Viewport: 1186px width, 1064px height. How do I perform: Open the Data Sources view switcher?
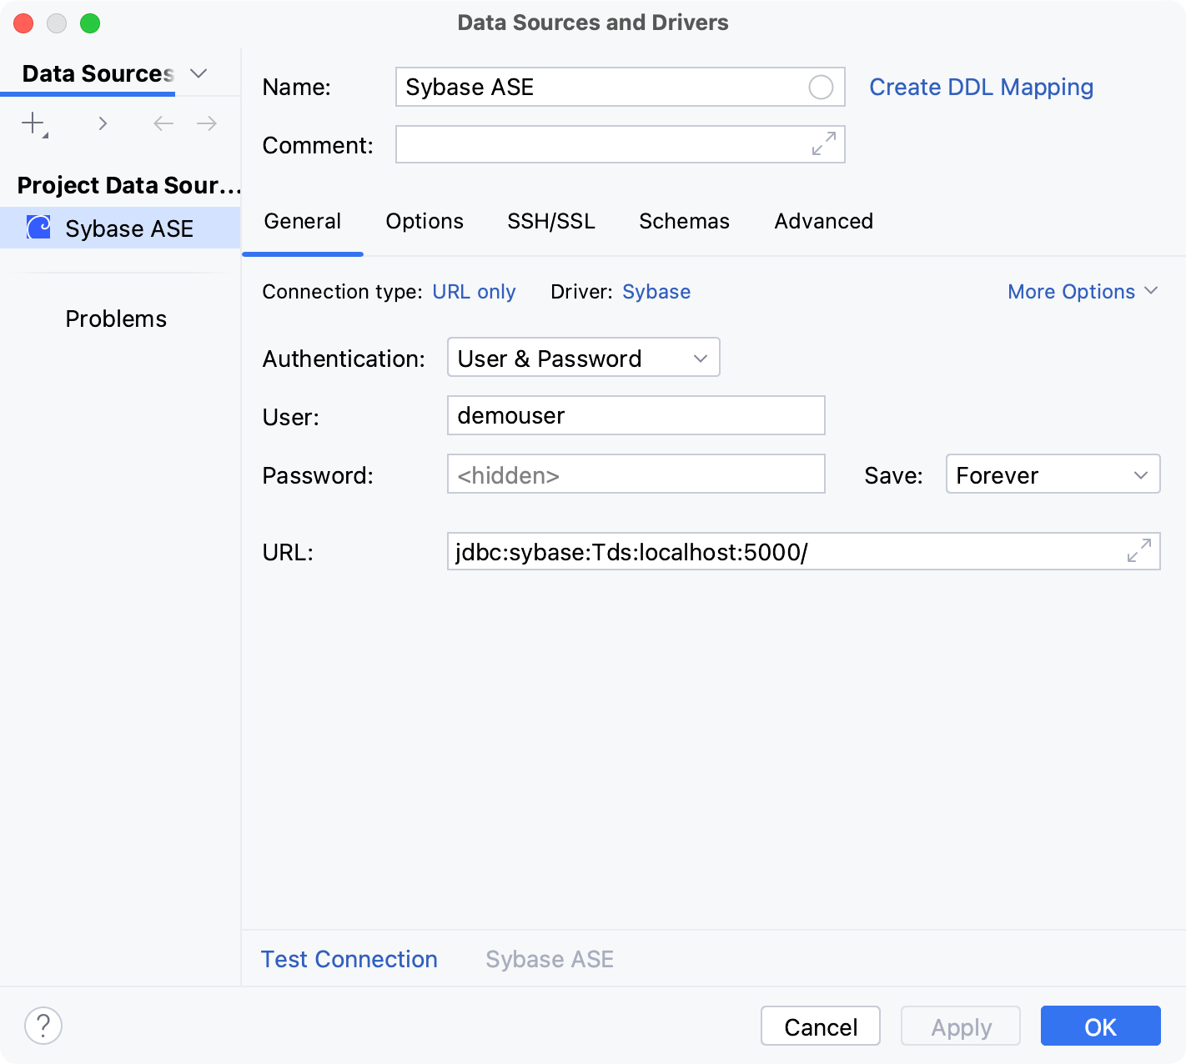tap(199, 73)
